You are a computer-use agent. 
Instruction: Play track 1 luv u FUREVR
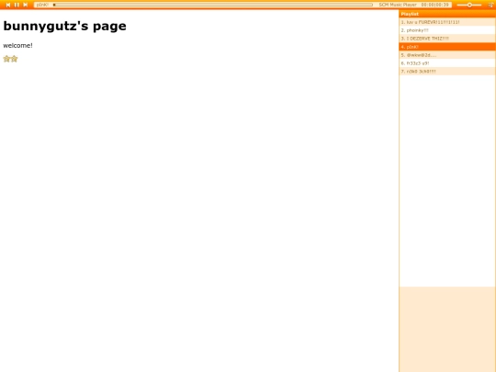point(447,22)
